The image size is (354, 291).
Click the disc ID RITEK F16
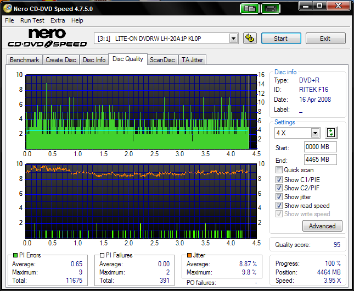(x=313, y=90)
